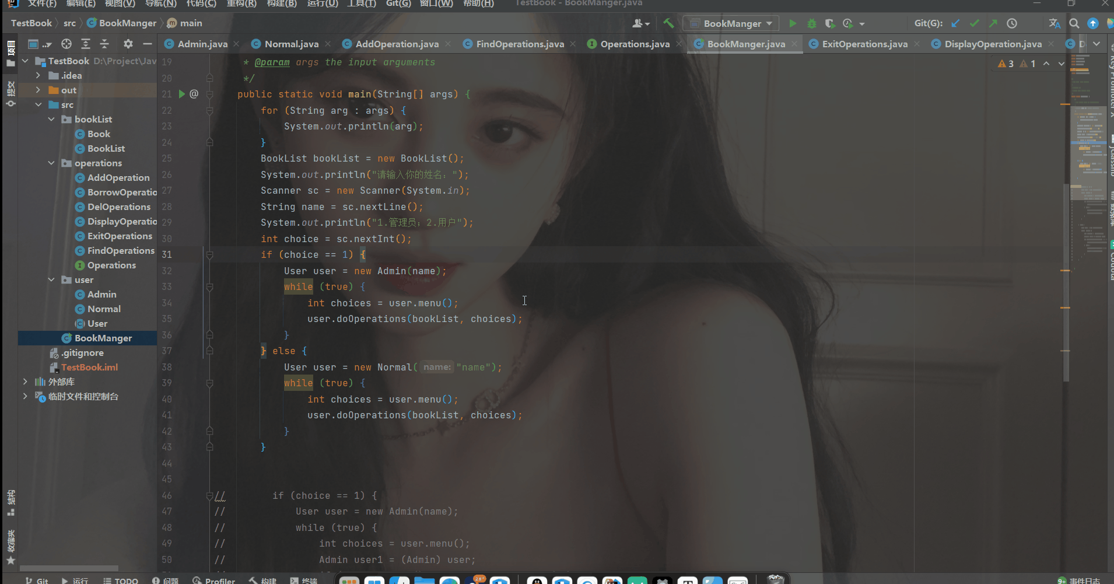Open the BookManger run configuration dropdown

(x=731, y=23)
